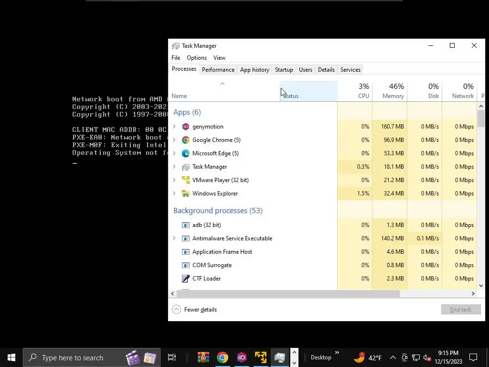Screen dimensions: 489x367
Task: Click the horizontal scrollbar left arrow
Action: coord(172,294)
